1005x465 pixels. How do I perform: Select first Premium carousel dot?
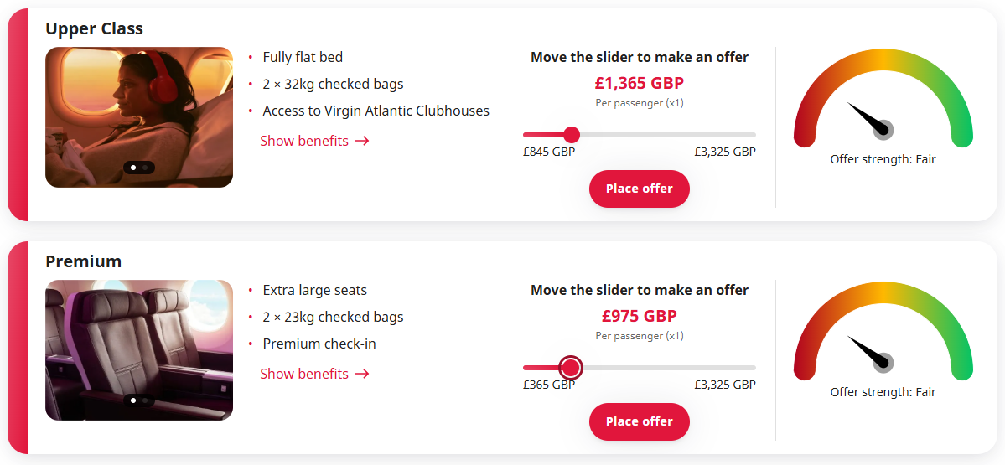[133, 400]
